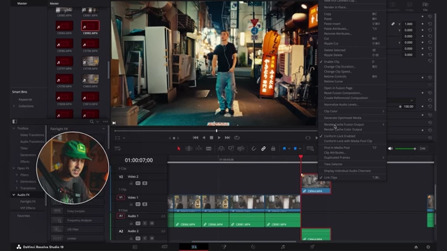Click the Replace Clip toolbar icon
Viewport: 447px width, 251px height.
pos(241,149)
